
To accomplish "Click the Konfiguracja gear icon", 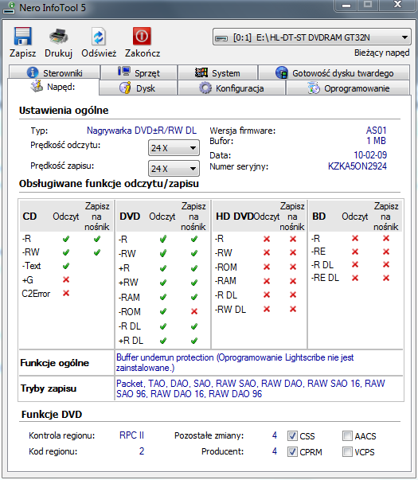I will pyautogui.click(x=205, y=88).
